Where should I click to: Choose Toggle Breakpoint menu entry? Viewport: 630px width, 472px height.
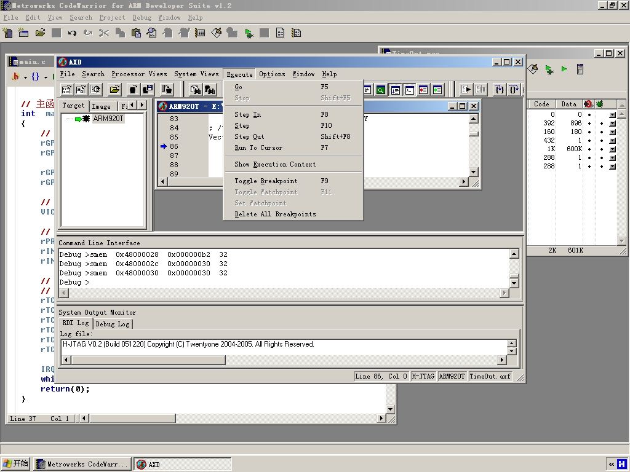[x=293, y=181]
